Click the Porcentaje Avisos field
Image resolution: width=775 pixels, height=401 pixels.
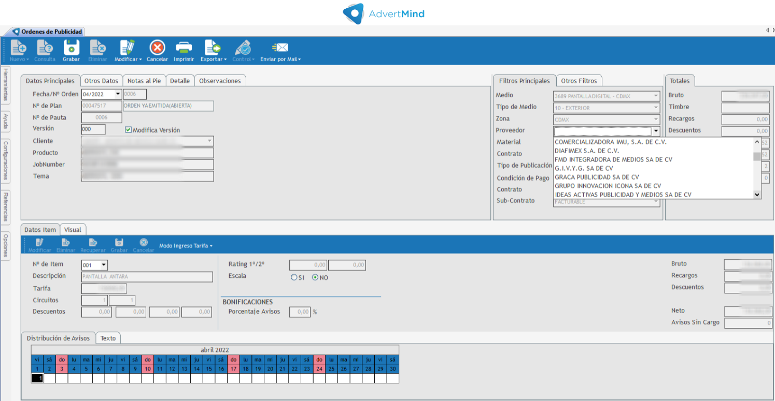point(300,311)
